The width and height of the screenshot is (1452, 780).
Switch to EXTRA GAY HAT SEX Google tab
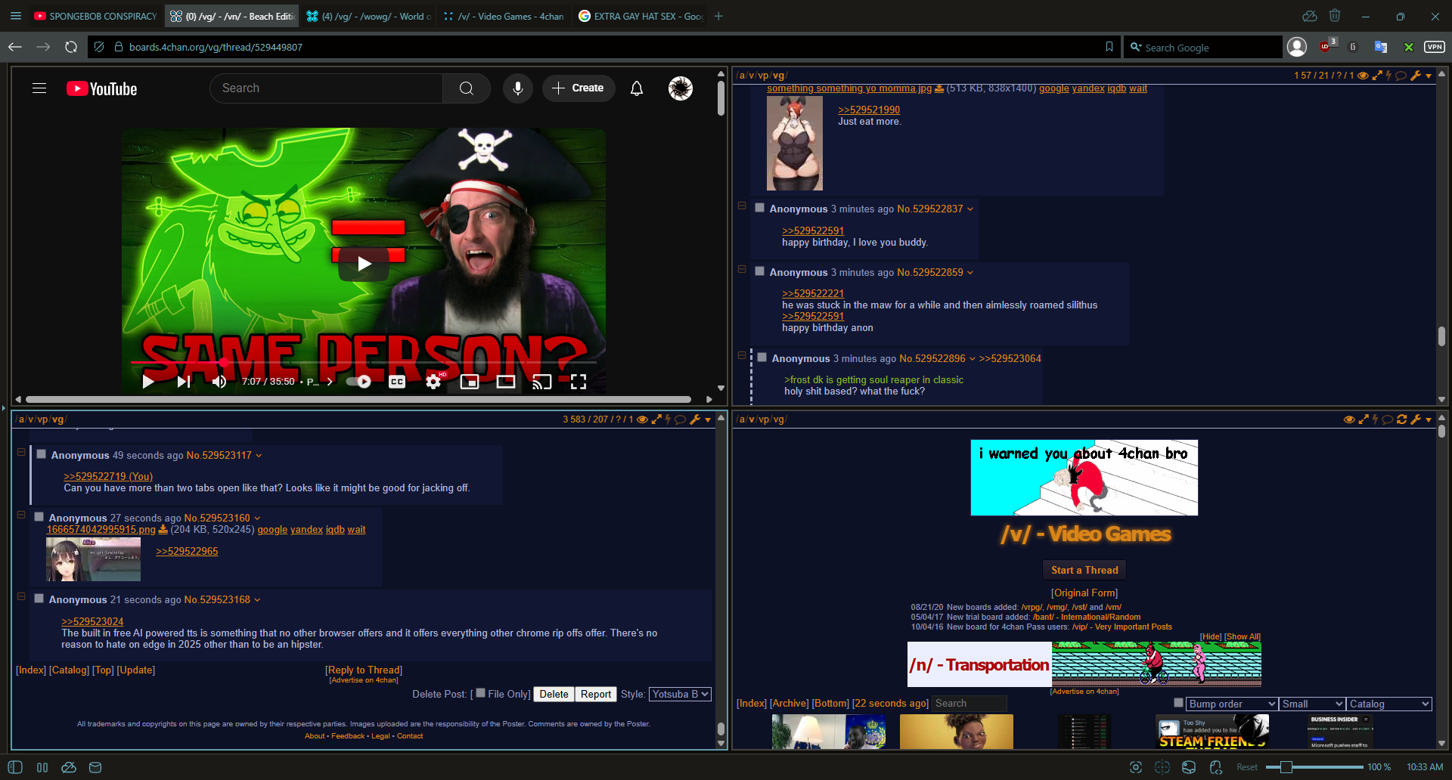click(640, 16)
